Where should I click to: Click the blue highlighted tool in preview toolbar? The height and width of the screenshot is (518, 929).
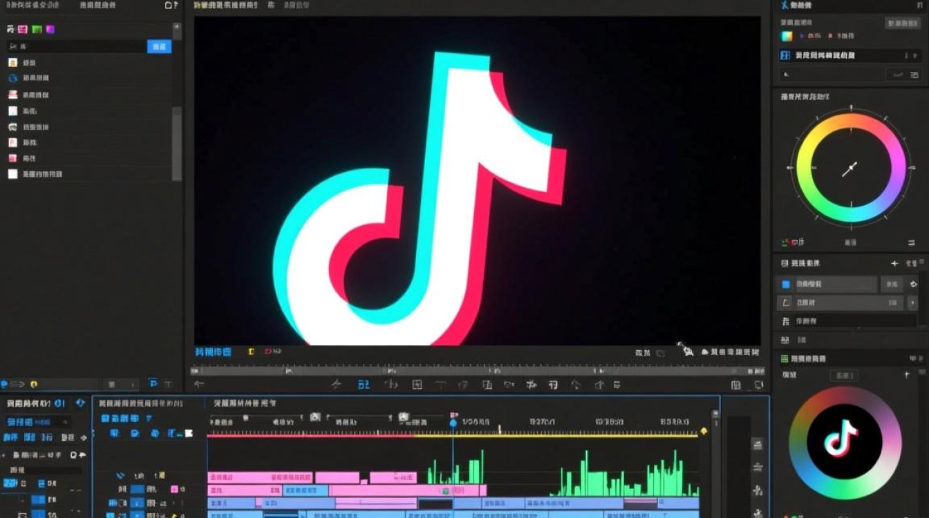point(364,385)
